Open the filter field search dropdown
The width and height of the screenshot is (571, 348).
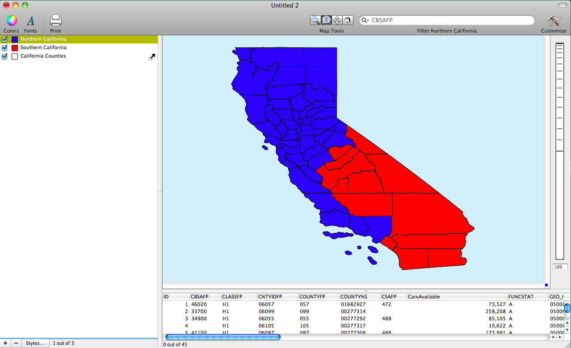tap(365, 21)
